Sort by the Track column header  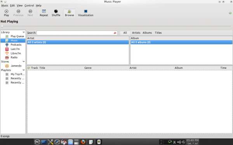click(35, 68)
